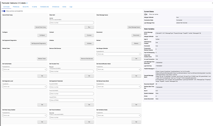Focus the Clear Alert AlertId number field
The width and height of the screenshot is (213, 126).
72,23
